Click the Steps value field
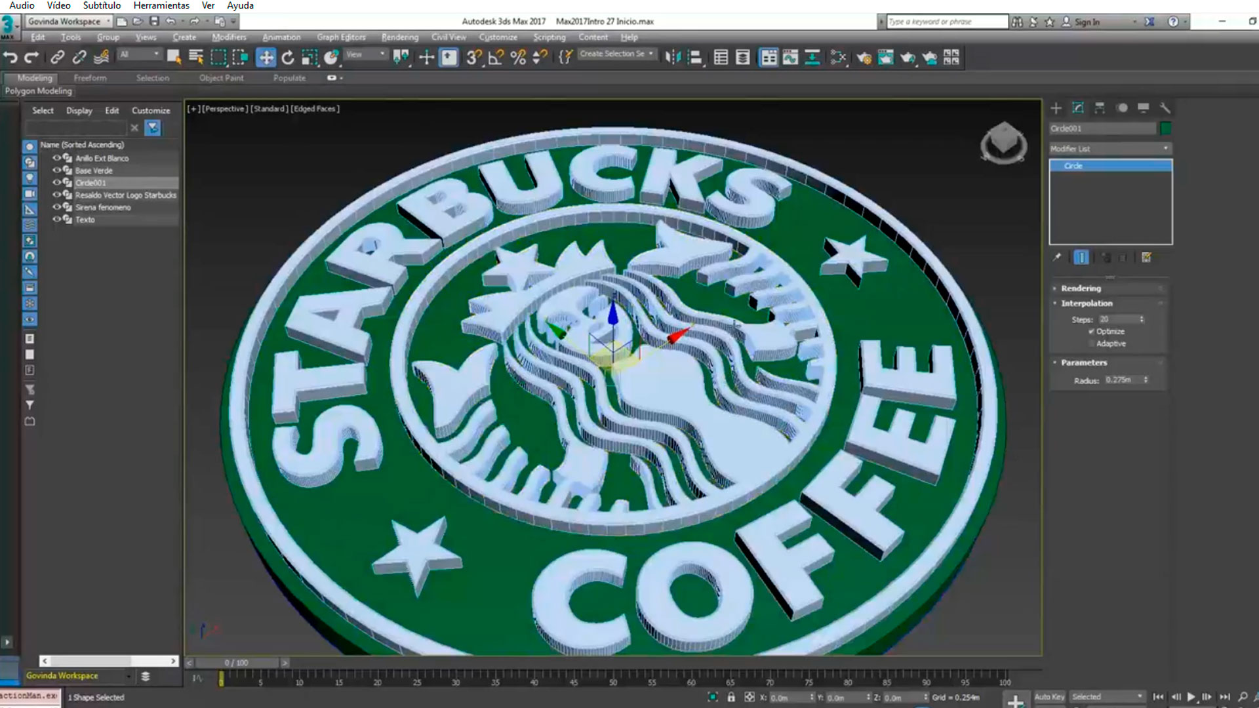 click(x=1118, y=320)
